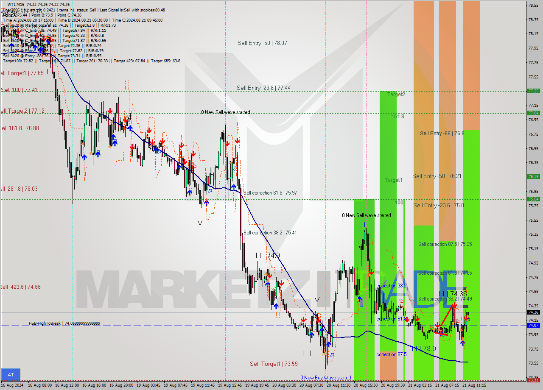The height and width of the screenshot is (390, 543).
Task: Select the 75.84 green price tag
Action: [x=533, y=199]
